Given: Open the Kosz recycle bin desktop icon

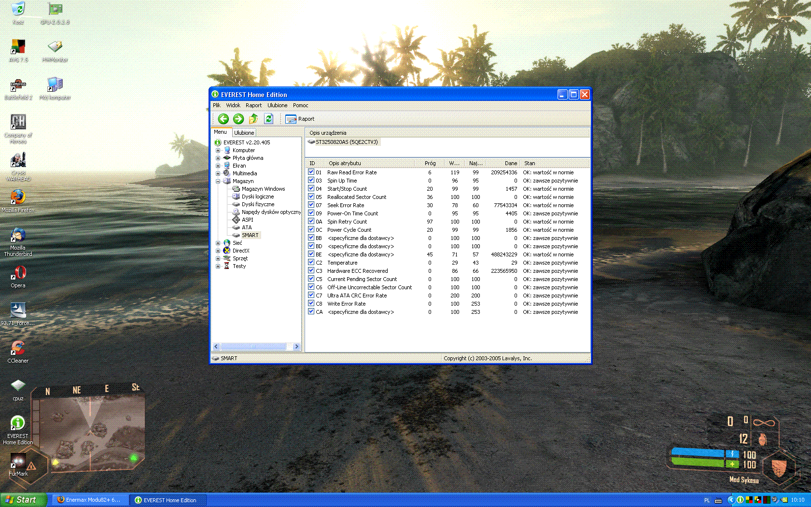Looking at the screenshot, I should 18,14.
